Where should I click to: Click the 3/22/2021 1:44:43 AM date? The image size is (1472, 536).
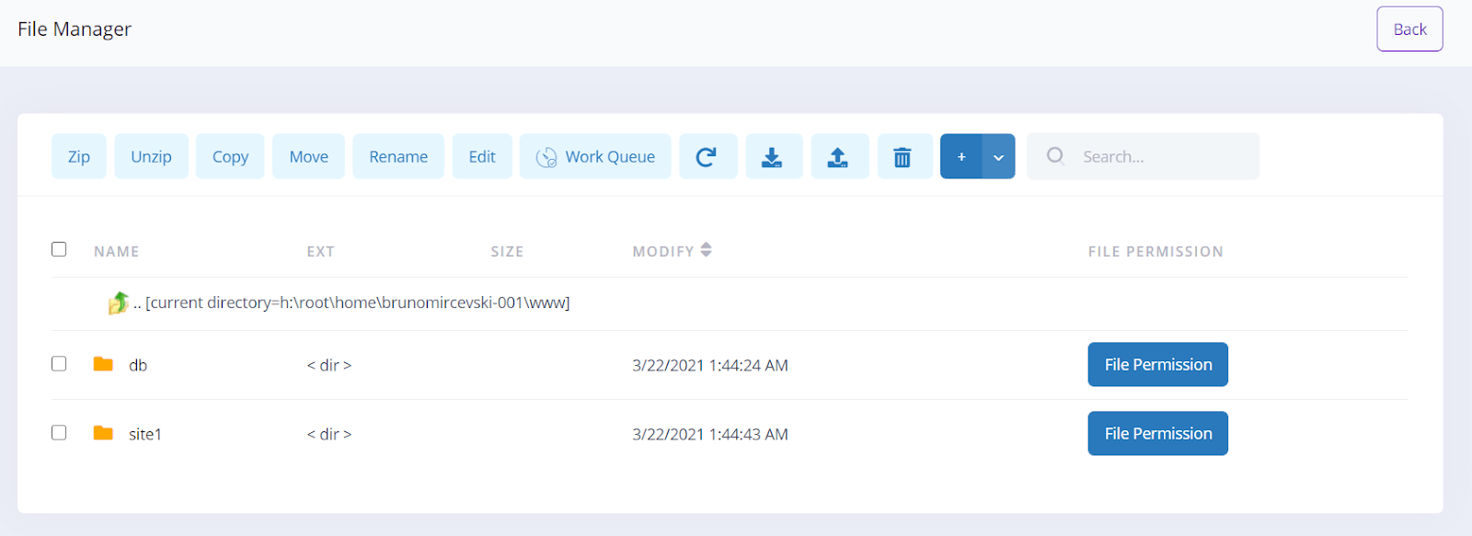[x=710, y=434]
